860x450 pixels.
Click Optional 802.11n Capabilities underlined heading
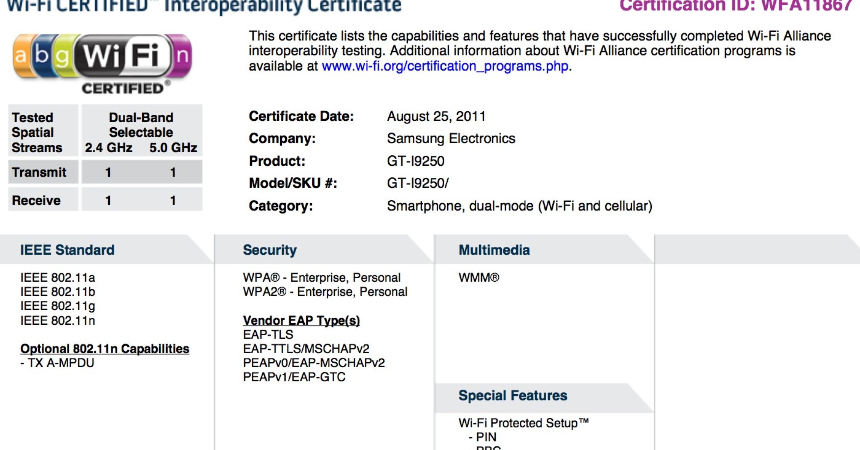105,349
